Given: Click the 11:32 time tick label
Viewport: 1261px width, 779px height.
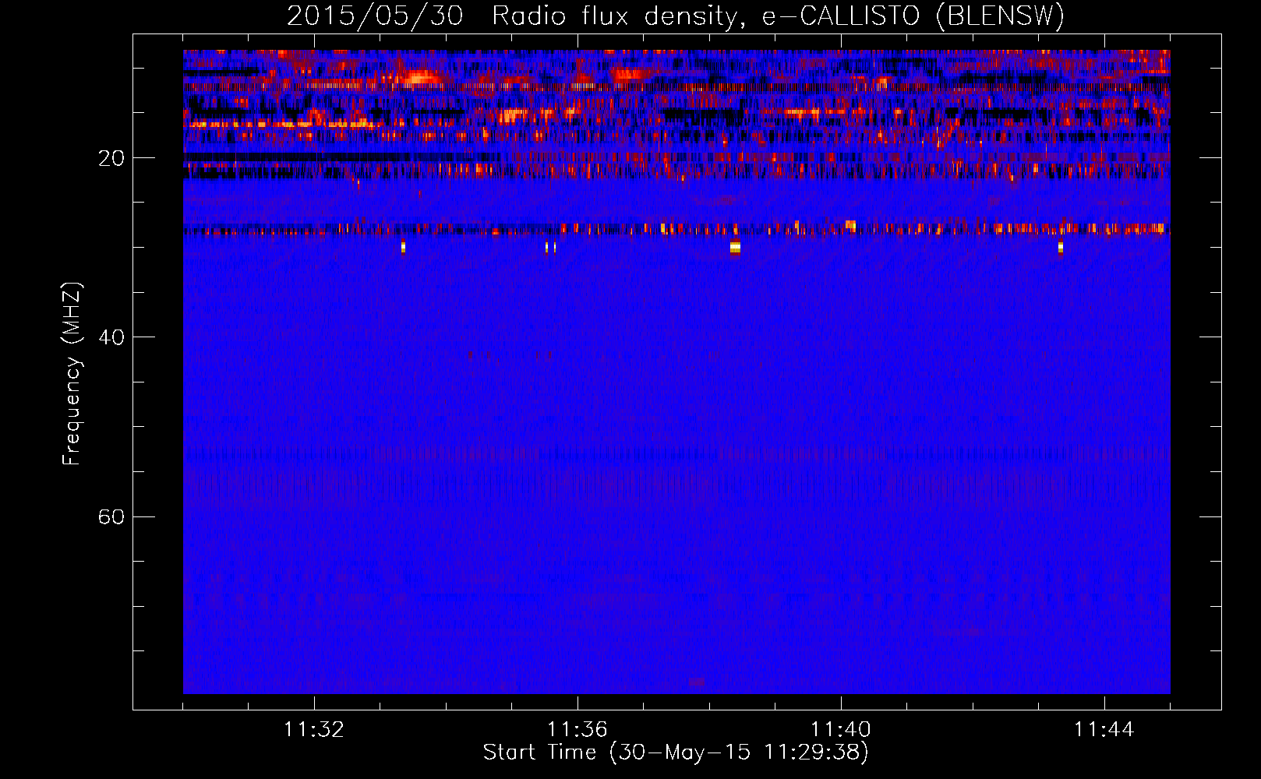Looking at the screenshot, I should [314, 730].
